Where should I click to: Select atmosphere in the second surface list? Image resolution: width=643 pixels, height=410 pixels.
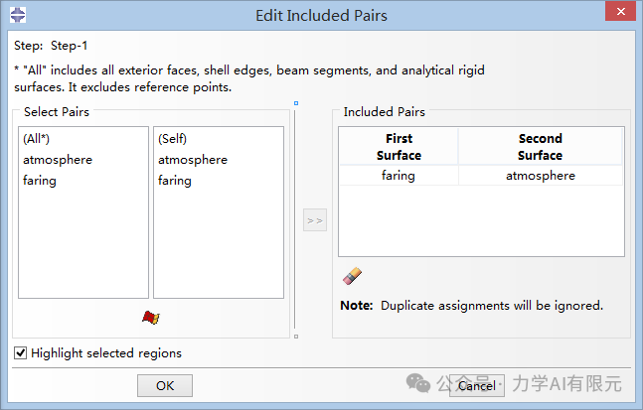[193, 160]
